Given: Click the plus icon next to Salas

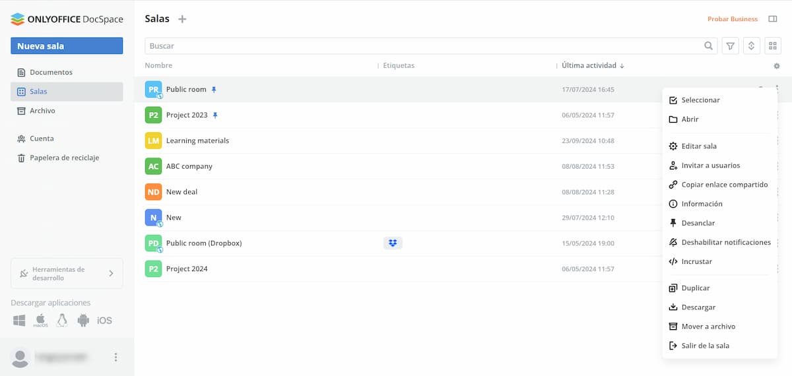Looking at the screenshot, I should 182,19.
